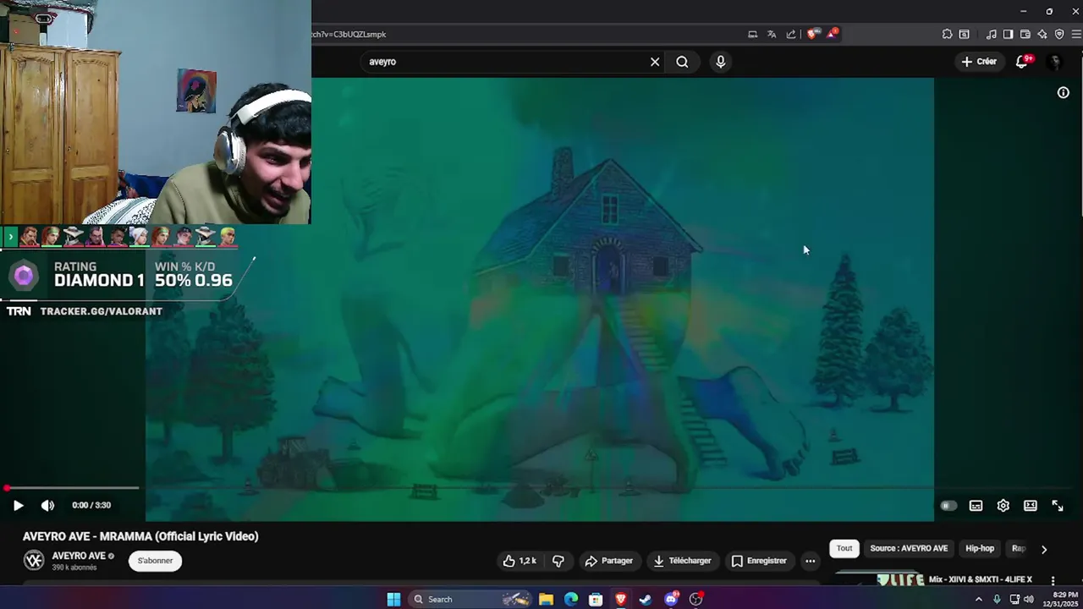Click the taskbar Search box
This screenshot has width=1083, height=609.
(x=470, y=599)
